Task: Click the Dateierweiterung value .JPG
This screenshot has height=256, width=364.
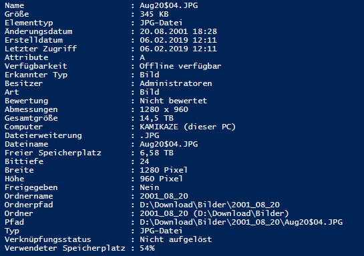Action: point(150,135)
